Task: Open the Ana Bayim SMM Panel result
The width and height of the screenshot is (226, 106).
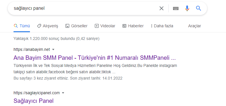Action: click(94, 58)
